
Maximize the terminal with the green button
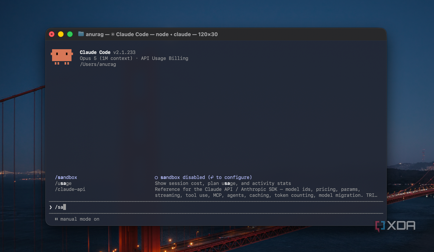(x=70, y=34)
